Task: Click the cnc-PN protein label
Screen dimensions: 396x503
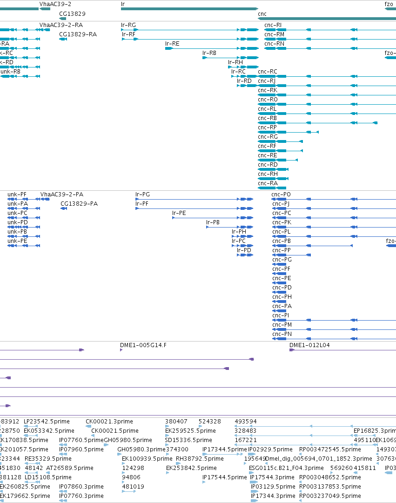Action: coord(282,334)
